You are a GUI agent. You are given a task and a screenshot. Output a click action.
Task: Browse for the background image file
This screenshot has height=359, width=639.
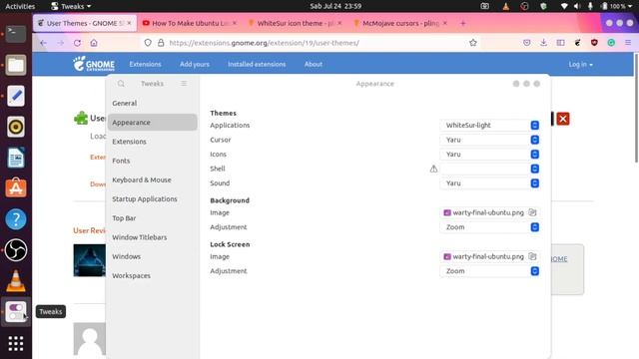(x=532, y=212)
